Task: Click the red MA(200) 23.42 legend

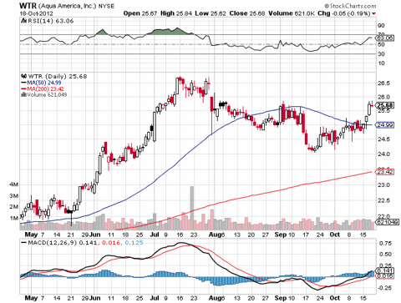Action: point(43,88)
